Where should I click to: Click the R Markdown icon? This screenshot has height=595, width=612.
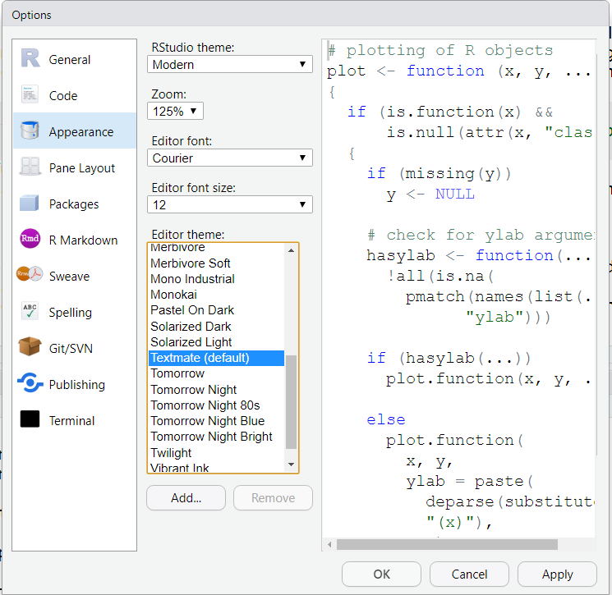coord(30,240)
